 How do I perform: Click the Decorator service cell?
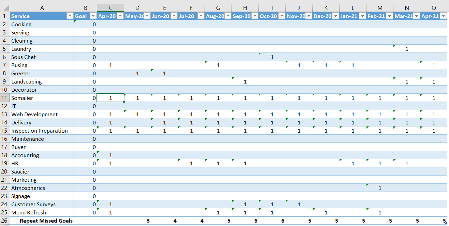pyautogui.click(x=42, y=90)
